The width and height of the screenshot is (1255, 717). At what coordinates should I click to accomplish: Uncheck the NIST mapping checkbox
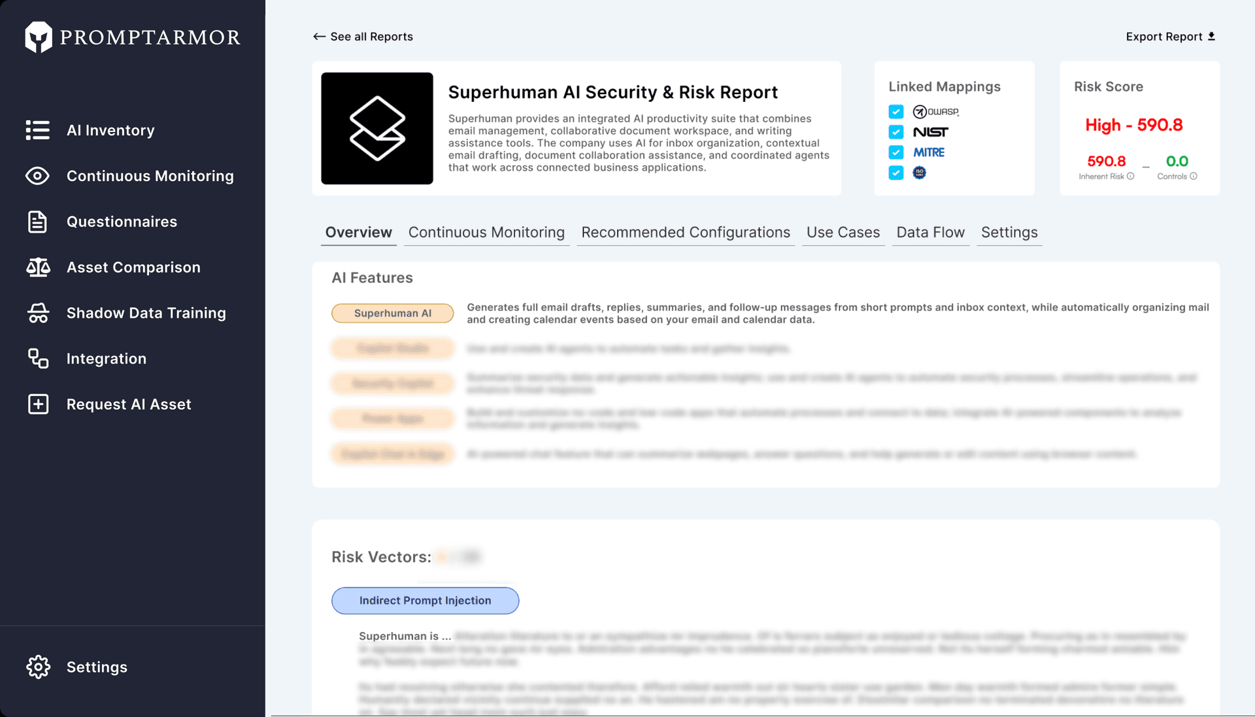tap(896, 132)
